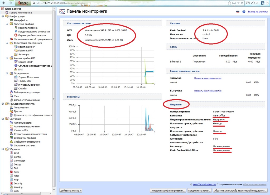Click the Диаграммы трафика icon
270x195 pixels.
pos(11,138)
